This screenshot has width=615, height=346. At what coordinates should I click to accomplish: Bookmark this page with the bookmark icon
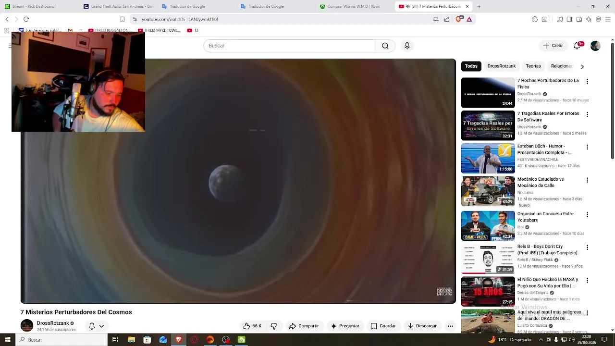point(123,19)
